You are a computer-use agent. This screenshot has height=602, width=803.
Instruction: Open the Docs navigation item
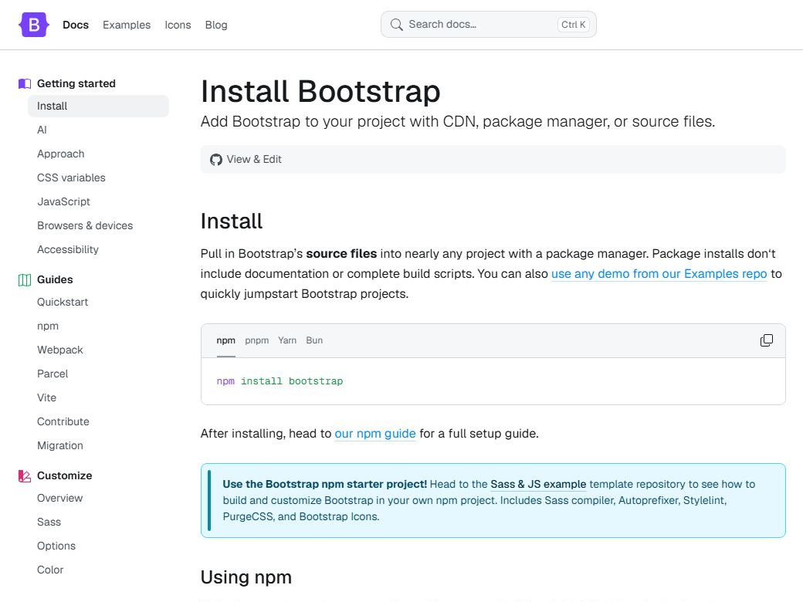pyautogui.click(x=76, y=25)
